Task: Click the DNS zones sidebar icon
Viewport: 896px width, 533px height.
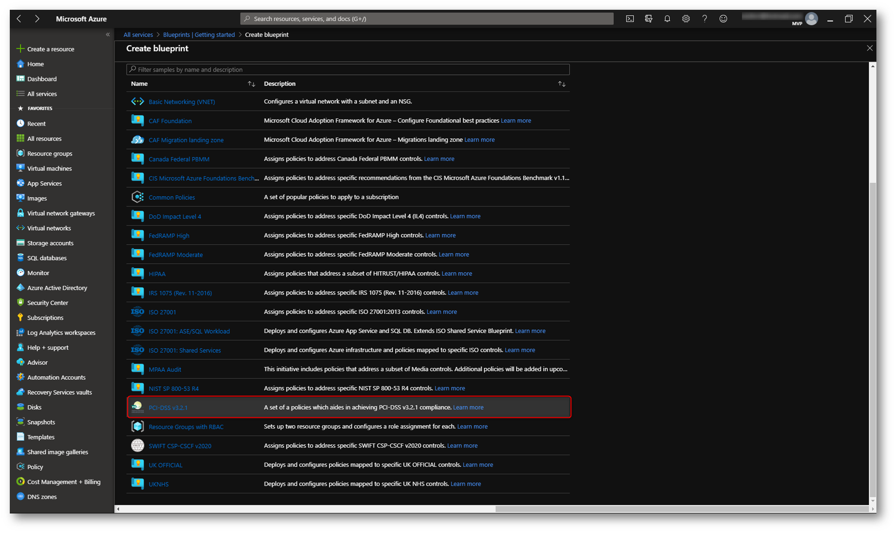Action: click(20, 496)
